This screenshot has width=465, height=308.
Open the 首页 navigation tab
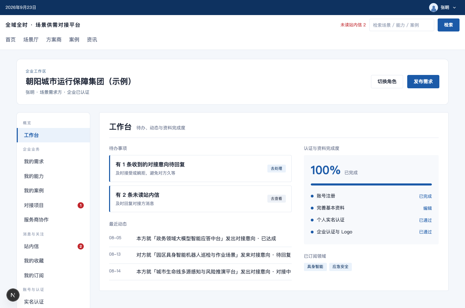pos(11,40)
